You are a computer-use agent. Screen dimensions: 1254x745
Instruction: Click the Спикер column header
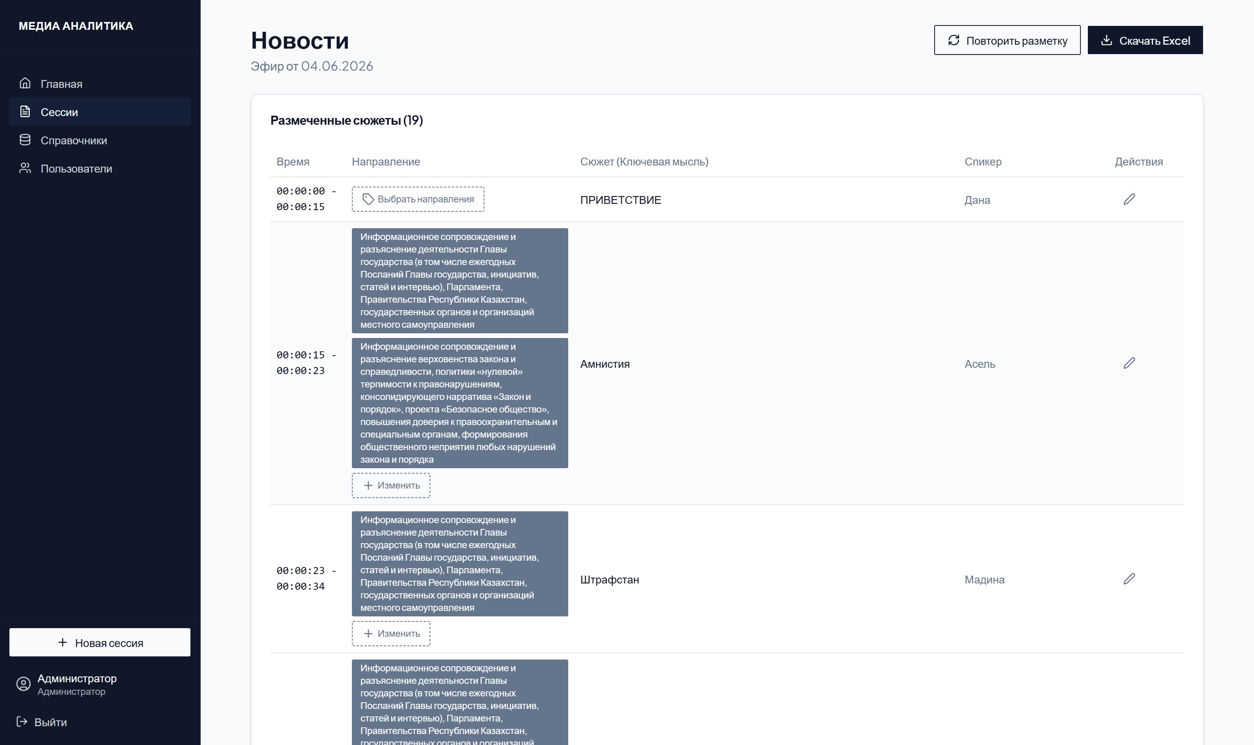pyautogui.click(x=983, y=162)
